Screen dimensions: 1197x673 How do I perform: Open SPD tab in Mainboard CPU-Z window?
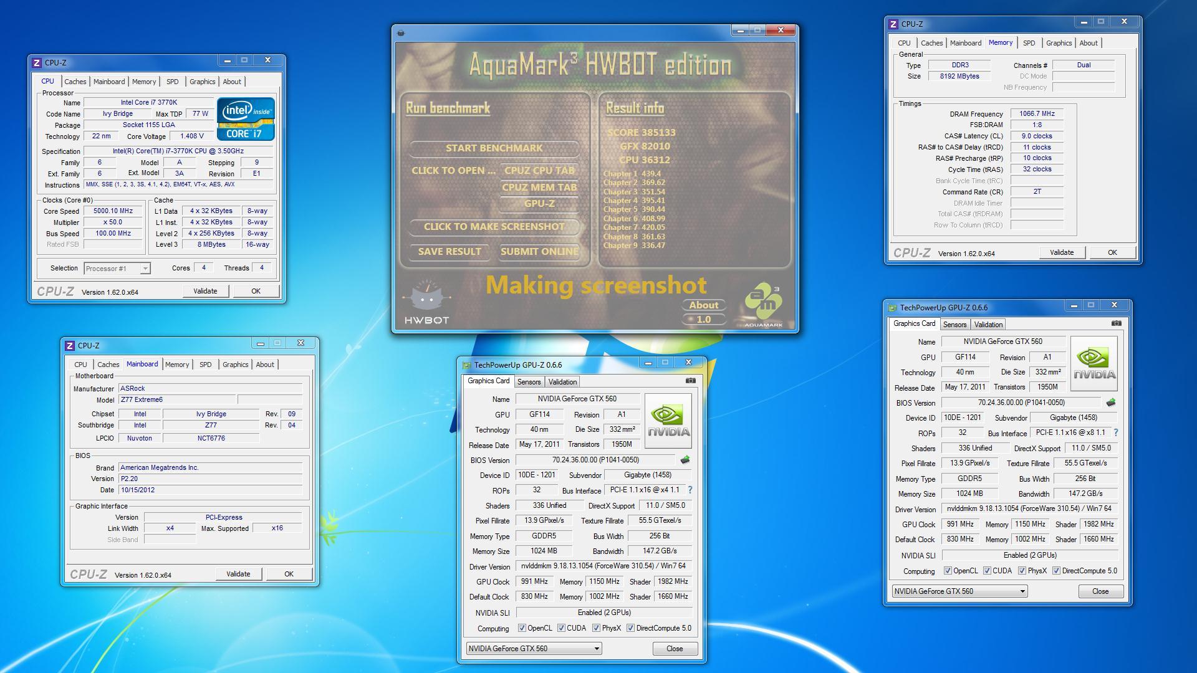[x=206, y=365]
